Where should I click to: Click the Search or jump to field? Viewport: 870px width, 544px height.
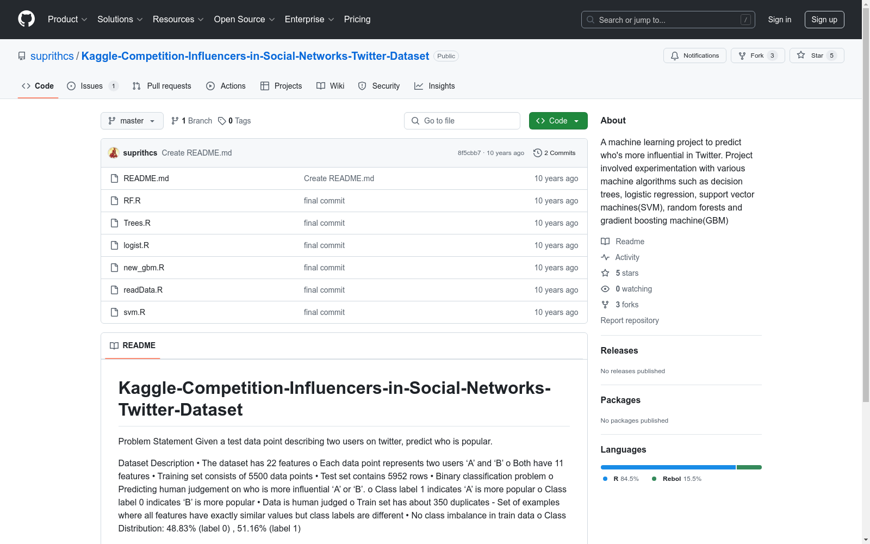(x=668, y=20)
